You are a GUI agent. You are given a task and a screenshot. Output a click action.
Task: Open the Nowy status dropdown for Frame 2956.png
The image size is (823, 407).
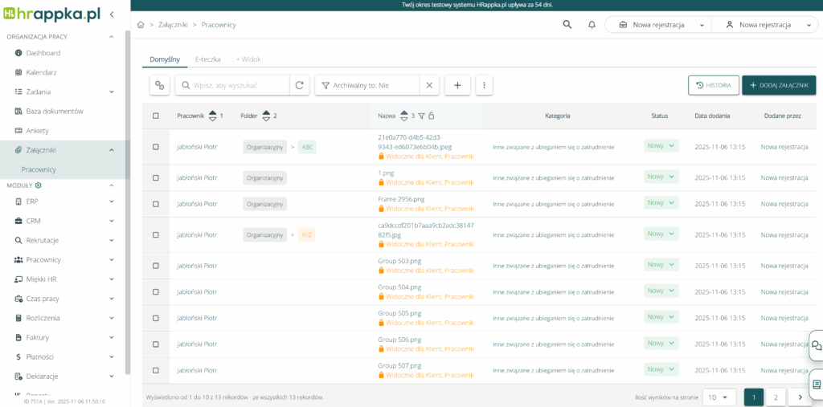pos(661,203)
